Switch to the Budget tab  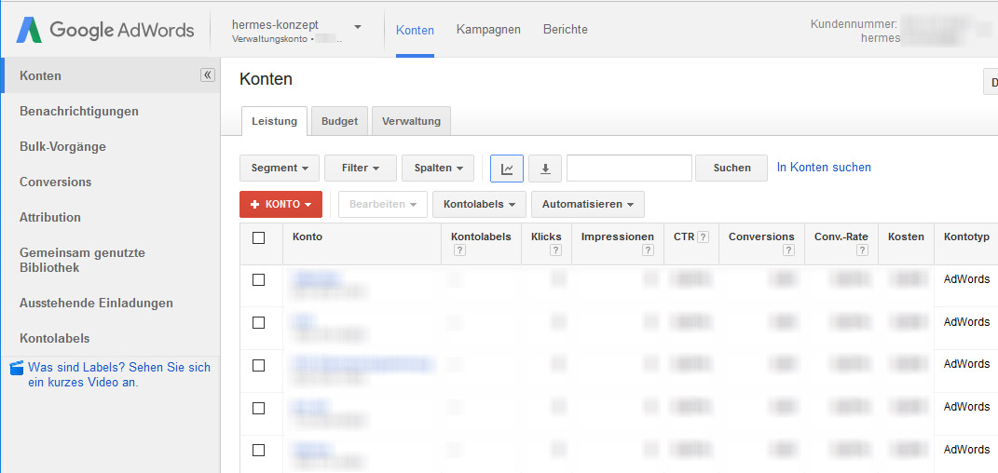pos(339,121)
